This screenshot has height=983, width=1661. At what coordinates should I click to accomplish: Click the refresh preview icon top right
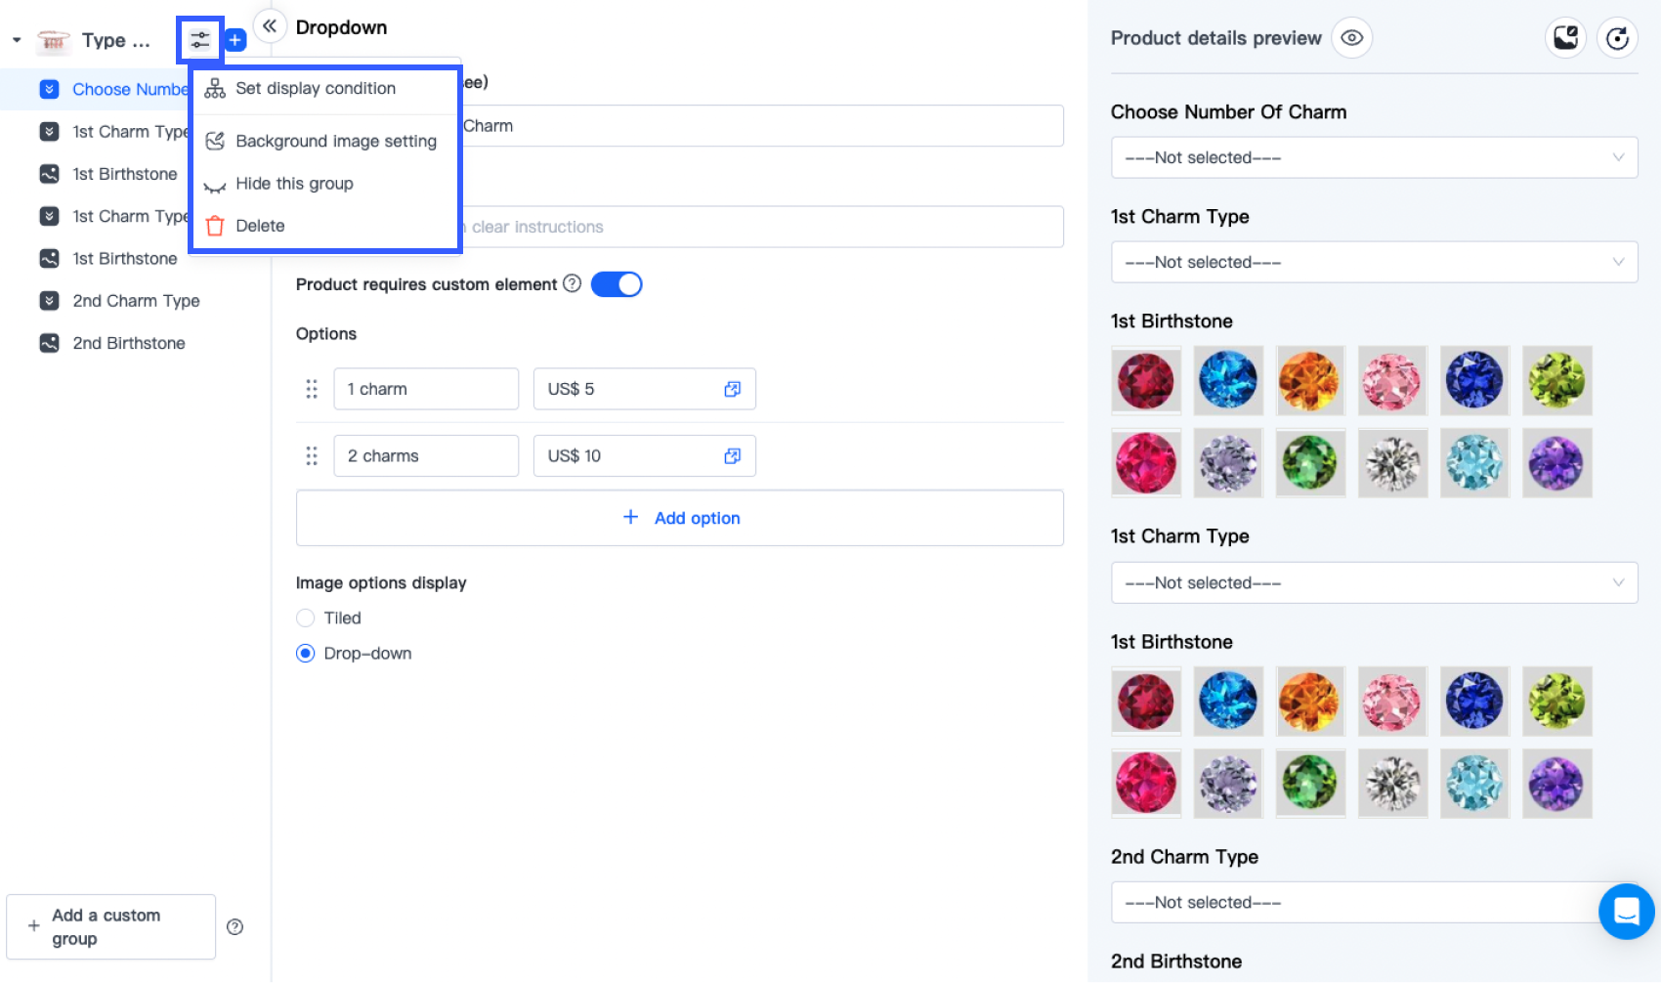[x=1618, y=37]
